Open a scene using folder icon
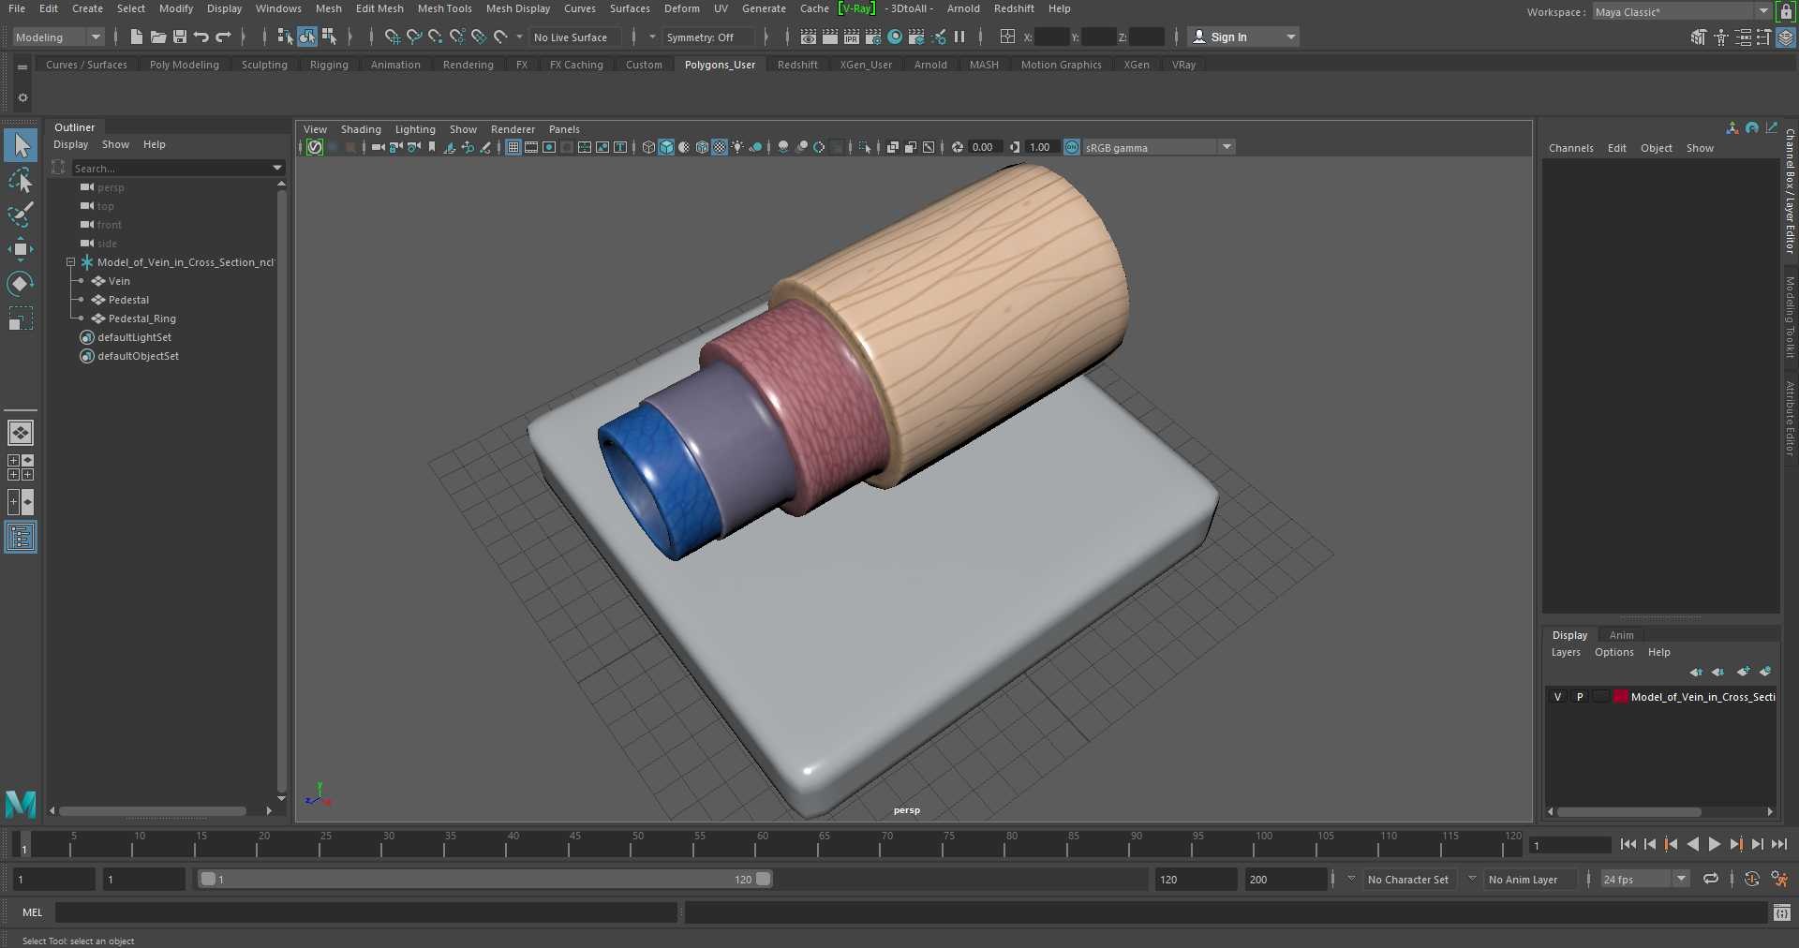Screen dimensions: 1799x948 [x=158, y=37]
